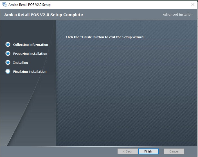Screen dimensions: 198x157
Task: Select the Installing step label
Action: click(21, 63)
